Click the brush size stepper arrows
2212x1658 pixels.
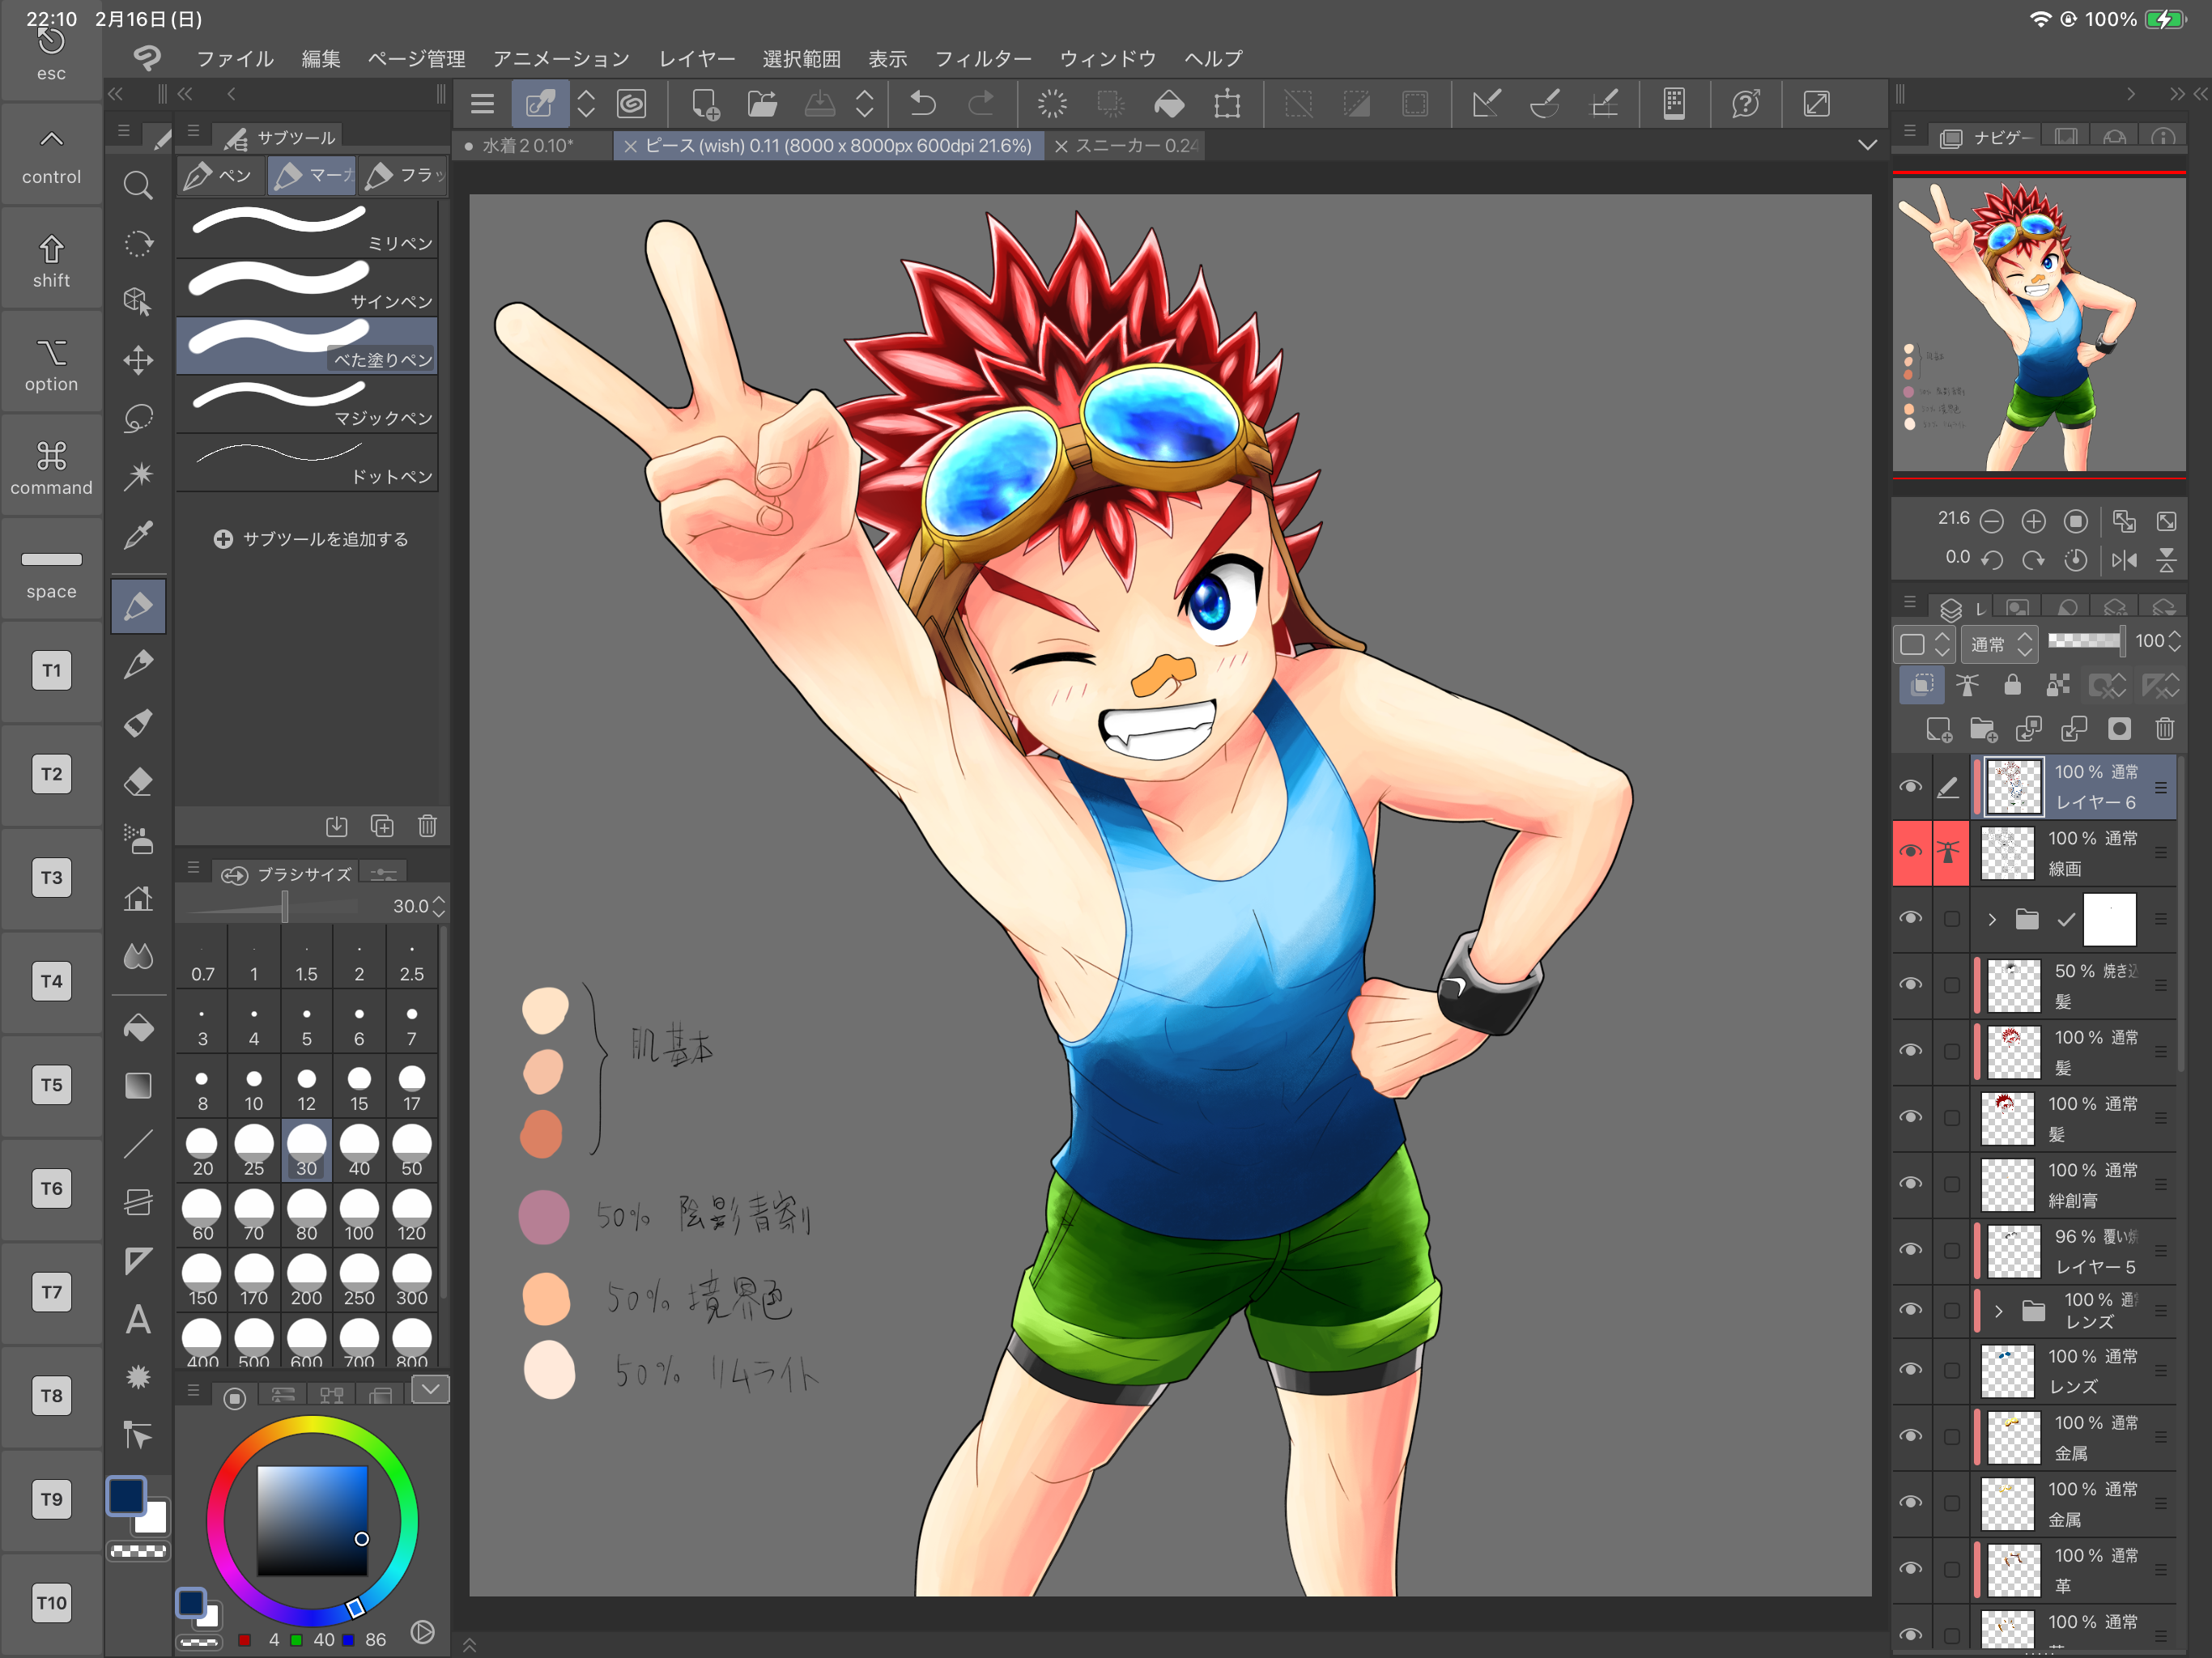tap(438, 906)
